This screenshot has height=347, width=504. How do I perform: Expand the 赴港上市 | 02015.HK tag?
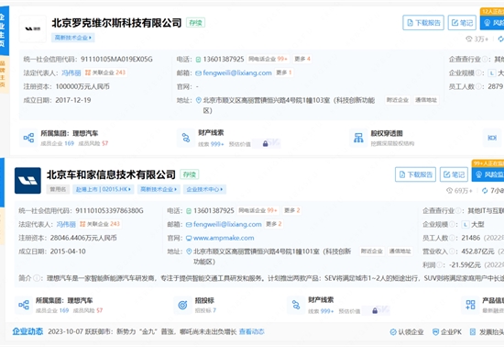pos(104,189)
